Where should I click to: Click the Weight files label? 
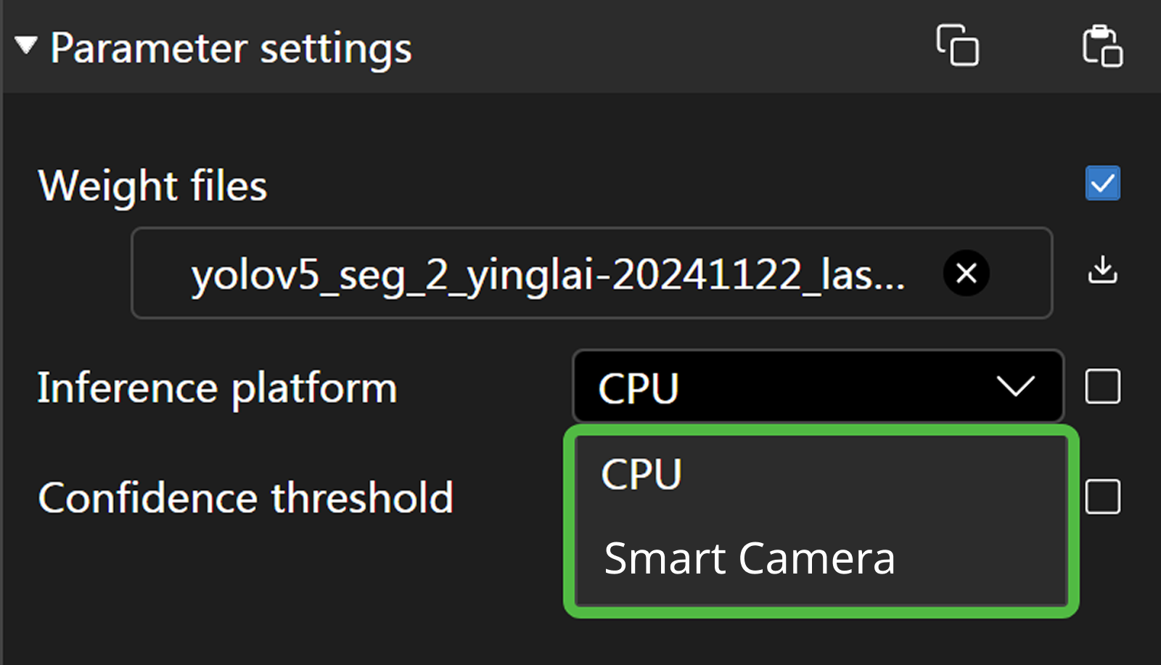tap(152, 186)
